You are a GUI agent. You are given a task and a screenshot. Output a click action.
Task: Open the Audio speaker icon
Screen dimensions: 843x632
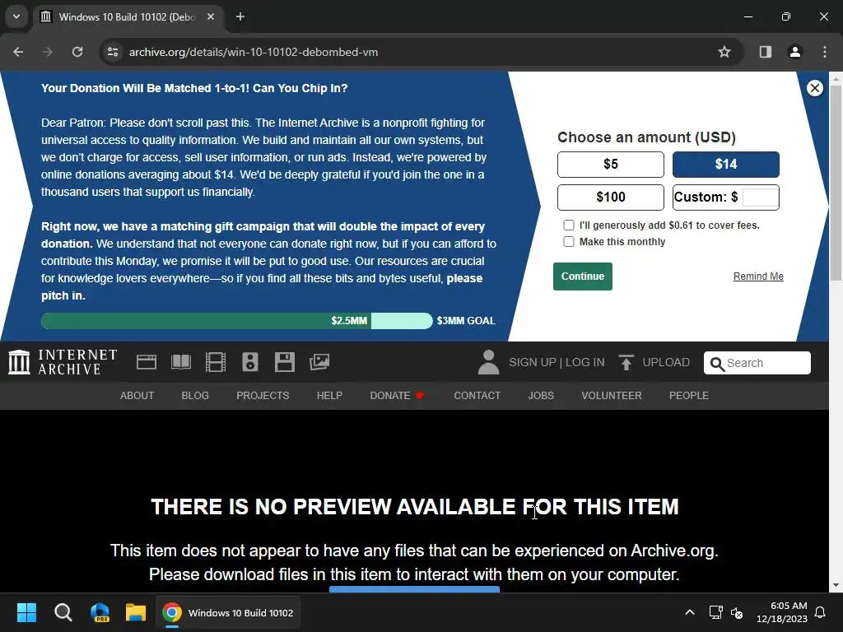(250, 362)
